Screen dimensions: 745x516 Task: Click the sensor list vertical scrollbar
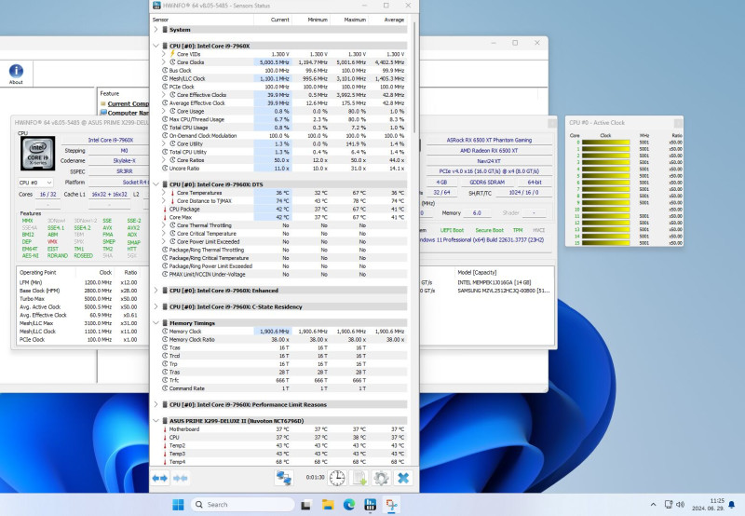(414, 77)
